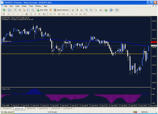Expand the Arrows tool dropdown arrow
This screenshot has width=158, height=114.
coord(46,14)
